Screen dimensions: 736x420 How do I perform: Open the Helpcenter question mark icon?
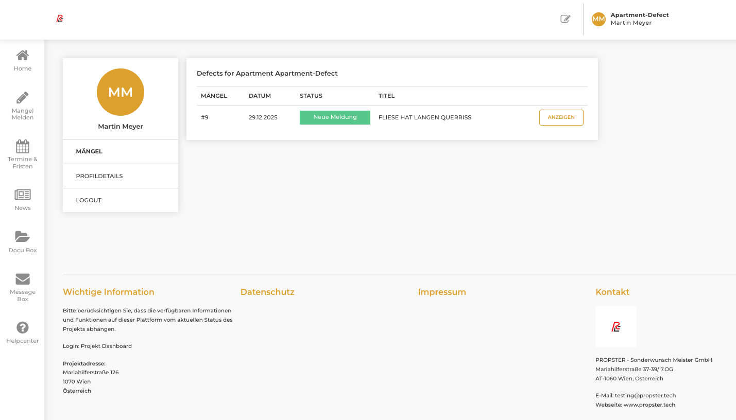(x=23, y=327)
